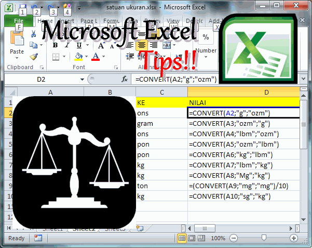
Task: Click the zoom in plus button
Action: tap(294, 238)
